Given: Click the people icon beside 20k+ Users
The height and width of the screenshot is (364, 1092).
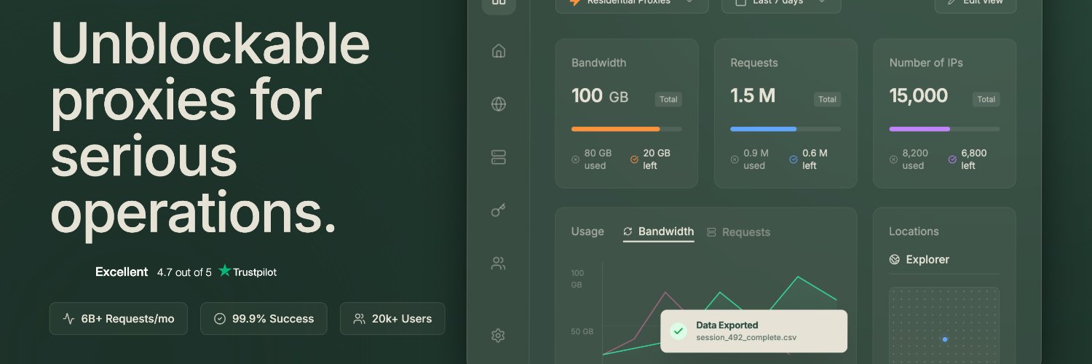Looking at the screenshot, I should coord(360,319).
